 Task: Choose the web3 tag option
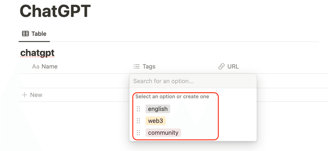155,121
